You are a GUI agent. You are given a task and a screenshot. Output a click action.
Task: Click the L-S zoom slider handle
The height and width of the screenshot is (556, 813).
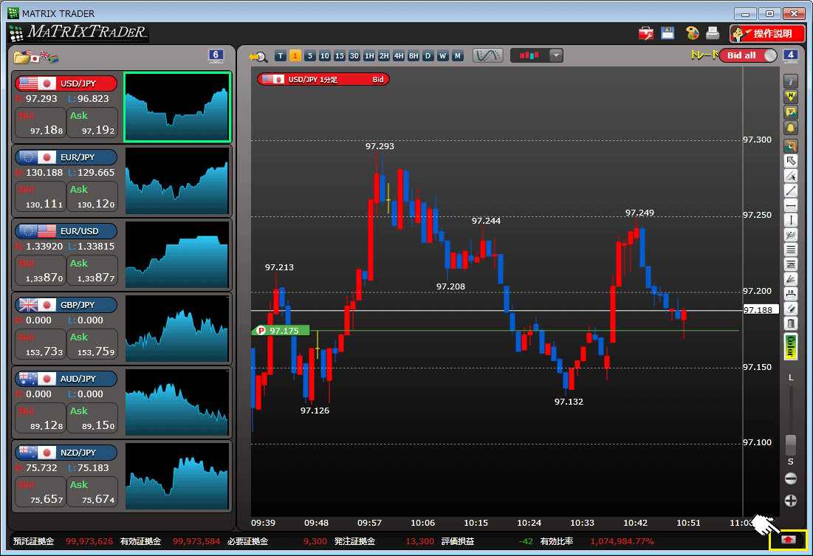pyautogui.click(x=790, y=444)
